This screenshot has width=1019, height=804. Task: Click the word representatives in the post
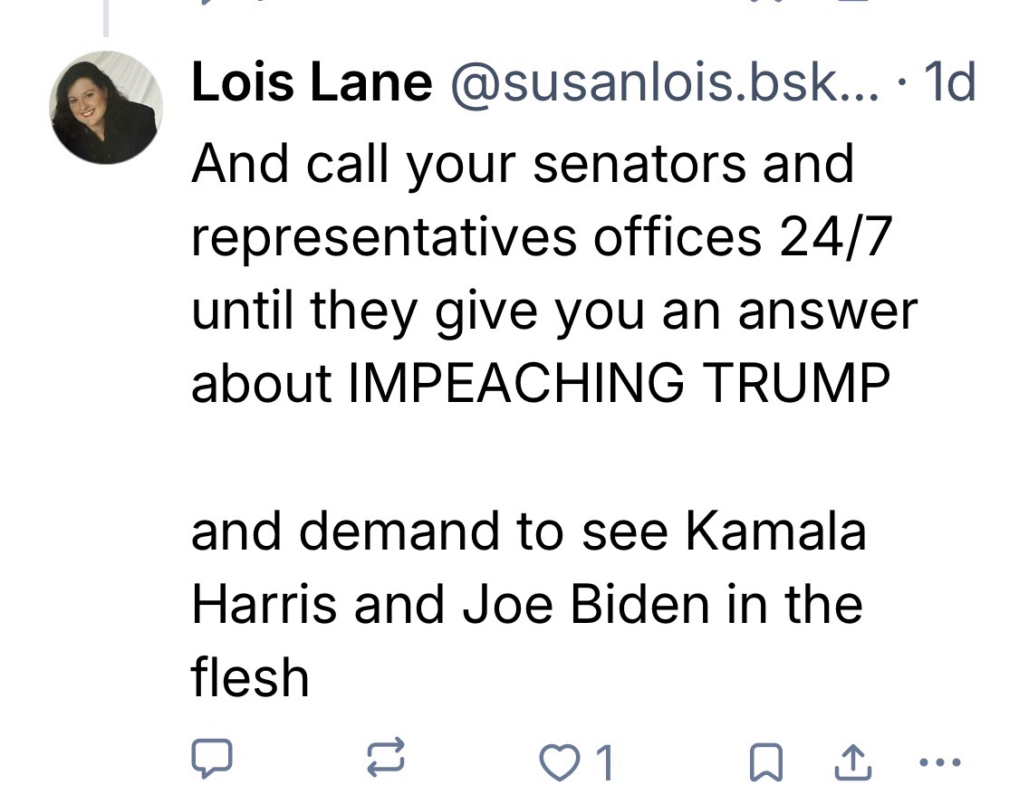[384, 237]
